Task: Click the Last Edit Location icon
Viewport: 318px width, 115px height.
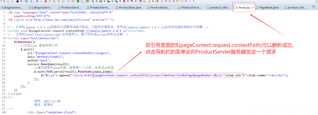Action: [x=178, y=1]
